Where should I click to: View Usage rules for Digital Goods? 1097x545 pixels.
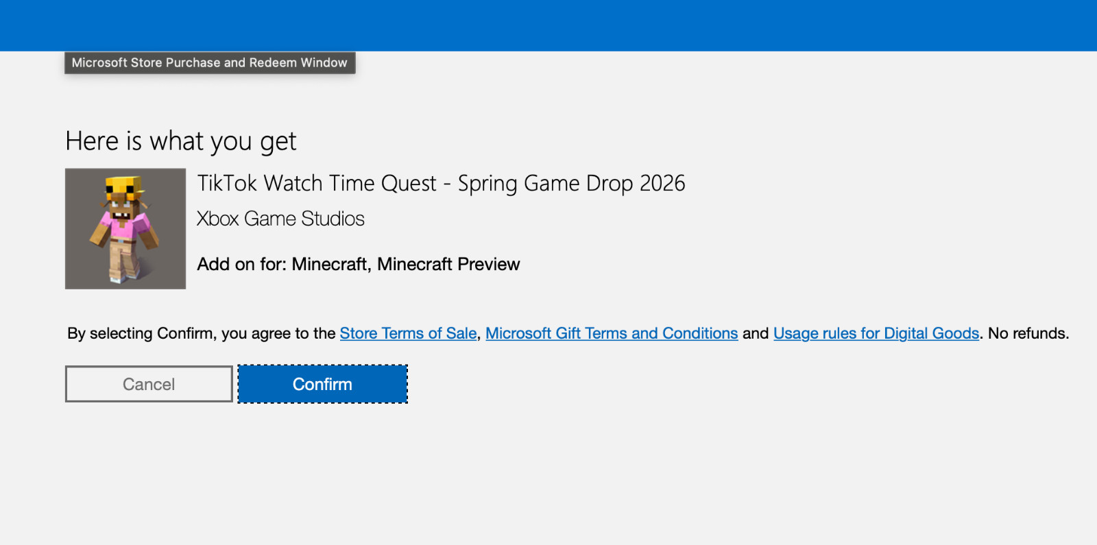pos(876,333)
